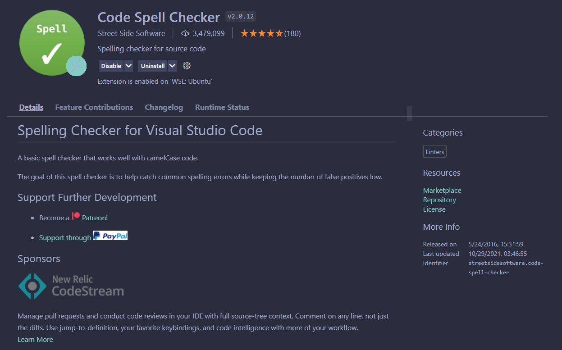The width and height of the screenshot is (562, 350).
Task: Click the Code Spell Checker title
Action: 159,17
